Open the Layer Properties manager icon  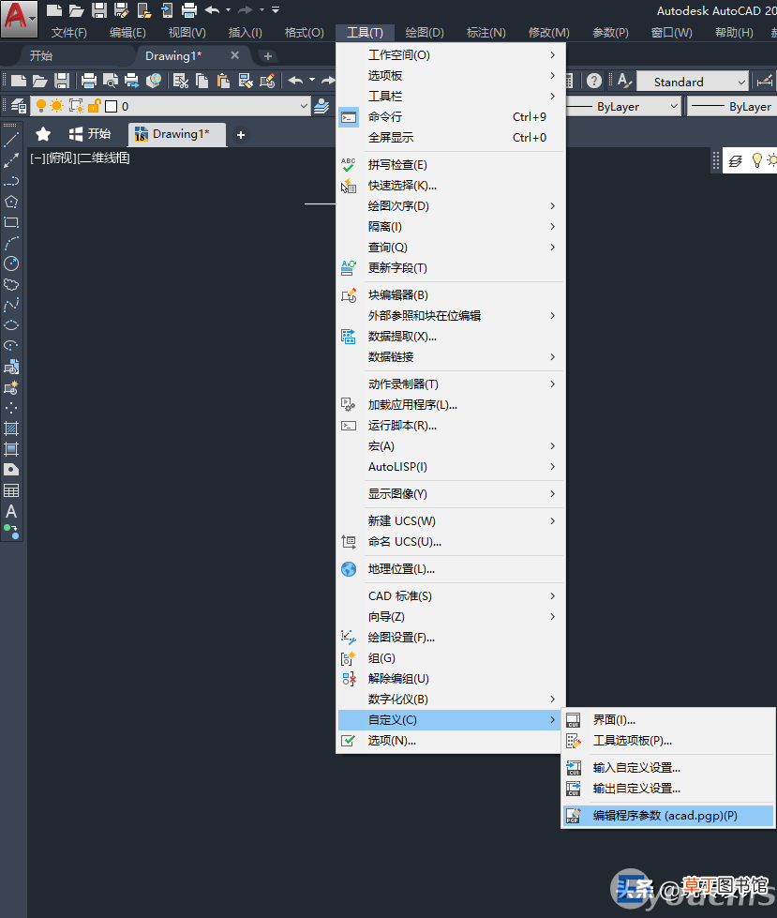click(18, 106)
